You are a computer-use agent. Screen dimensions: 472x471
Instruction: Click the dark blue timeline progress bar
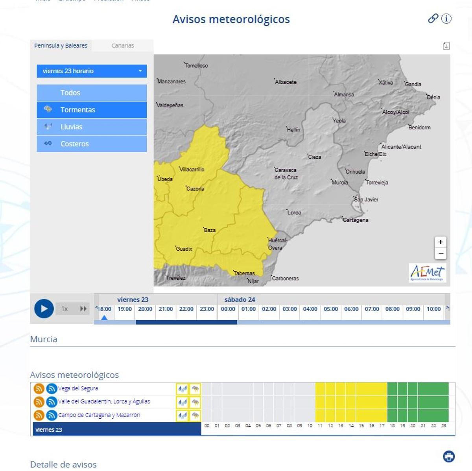pos(186,322)
